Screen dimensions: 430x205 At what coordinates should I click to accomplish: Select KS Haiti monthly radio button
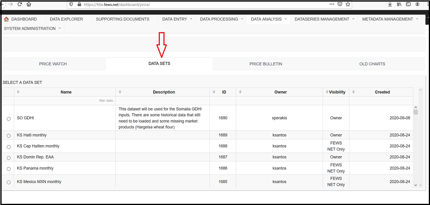(9, 135)
